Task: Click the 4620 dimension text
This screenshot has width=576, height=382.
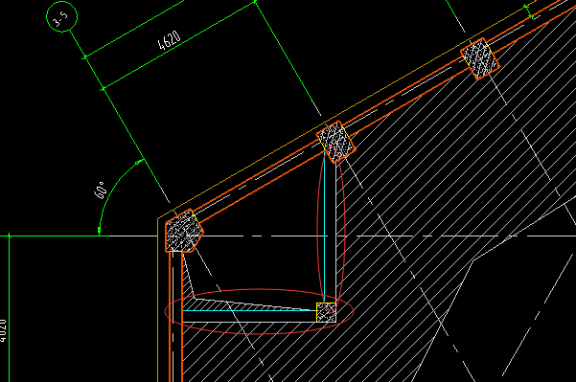Action: pos(170,40)
